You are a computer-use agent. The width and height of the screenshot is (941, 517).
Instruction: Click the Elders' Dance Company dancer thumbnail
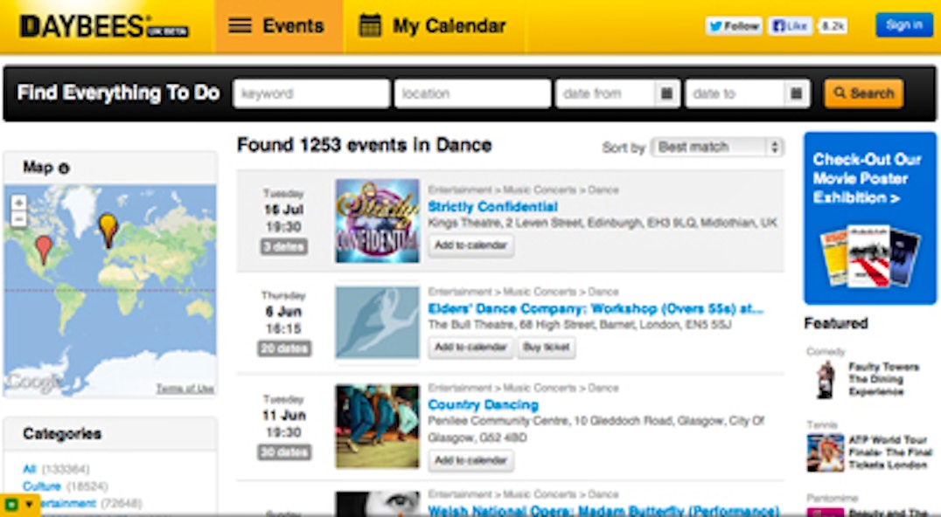(378, 323)
